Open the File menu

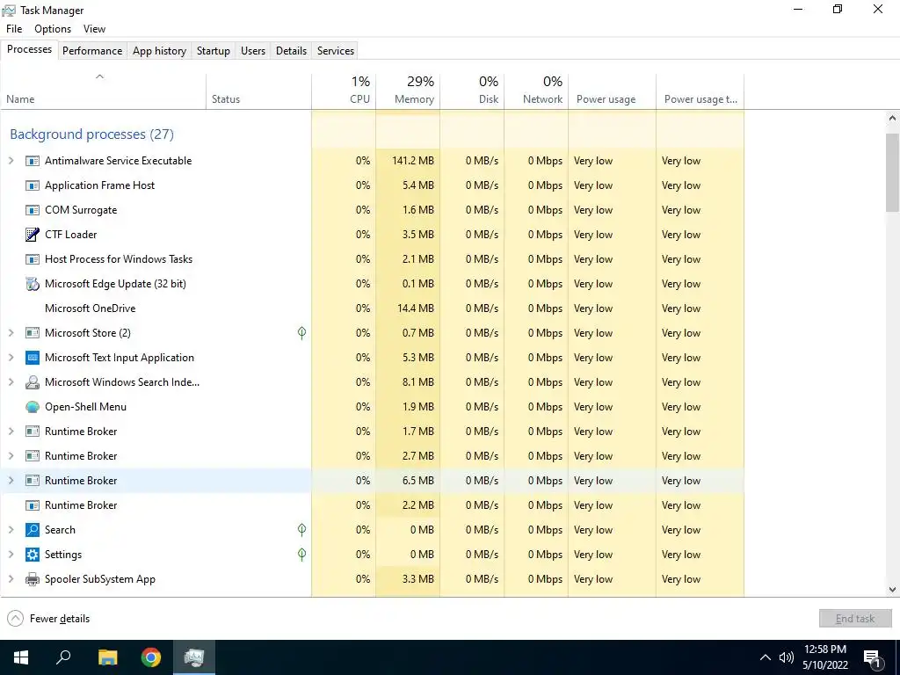click(x=14, y=29)
